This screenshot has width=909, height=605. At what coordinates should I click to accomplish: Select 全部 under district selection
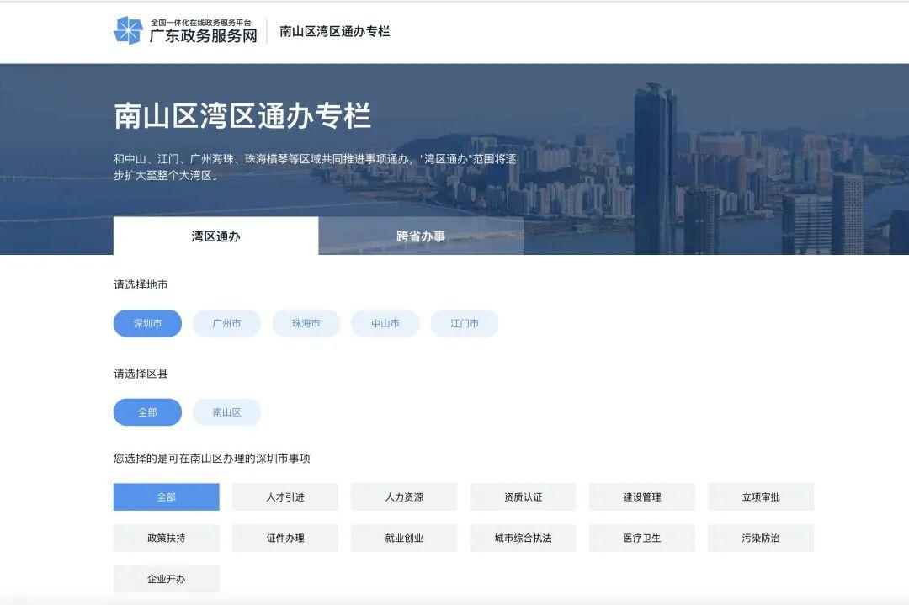click(x=147, y=412)
